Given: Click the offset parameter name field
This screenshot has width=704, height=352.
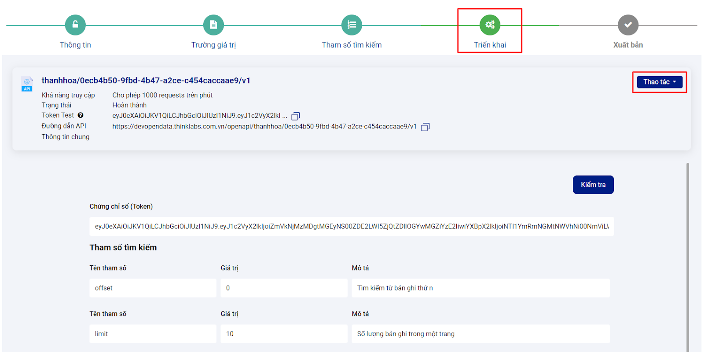Looking at the screenshot, I should coord(153,288).
